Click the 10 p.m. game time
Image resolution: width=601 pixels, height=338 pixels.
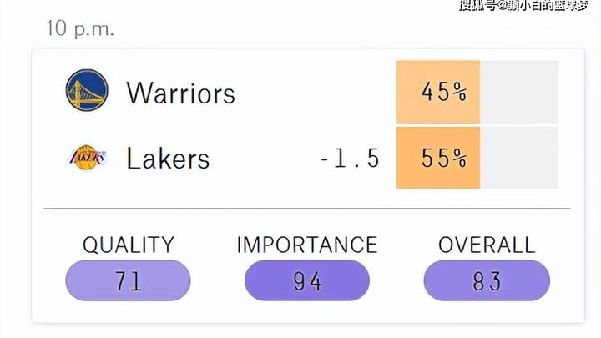point(80,28)
